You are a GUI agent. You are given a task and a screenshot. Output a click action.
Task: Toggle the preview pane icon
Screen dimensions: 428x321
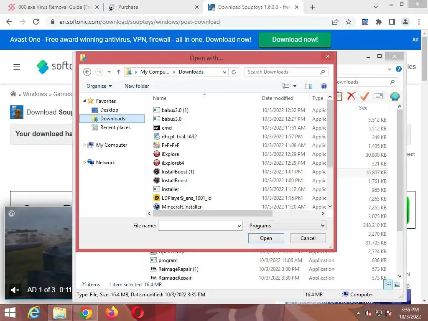pyautogui.click(x=309, y=86)
